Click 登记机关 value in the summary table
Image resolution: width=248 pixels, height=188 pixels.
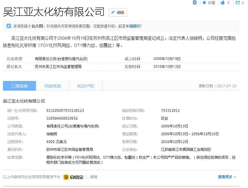(x=58, y=67)
